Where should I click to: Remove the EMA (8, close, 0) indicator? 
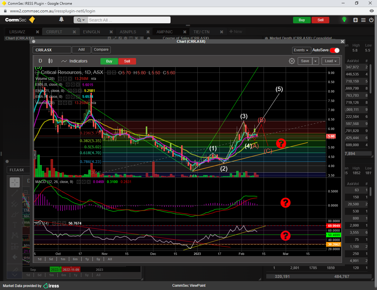click(x=77, y=85)
